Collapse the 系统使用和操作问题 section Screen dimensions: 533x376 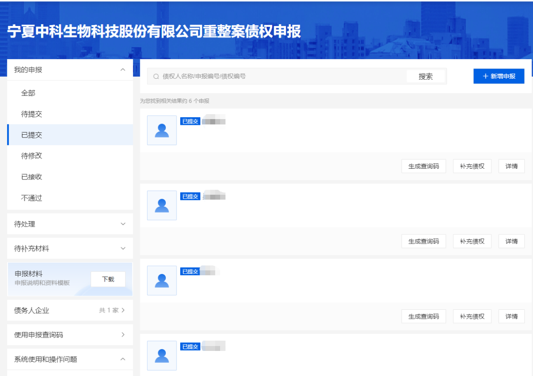point(123,359)
